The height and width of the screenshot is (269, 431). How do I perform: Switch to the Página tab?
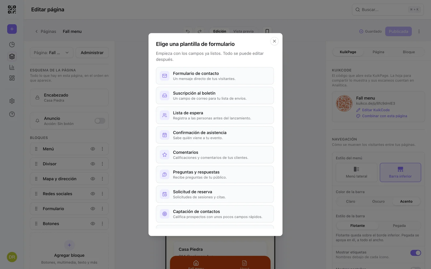coord(378,52)
